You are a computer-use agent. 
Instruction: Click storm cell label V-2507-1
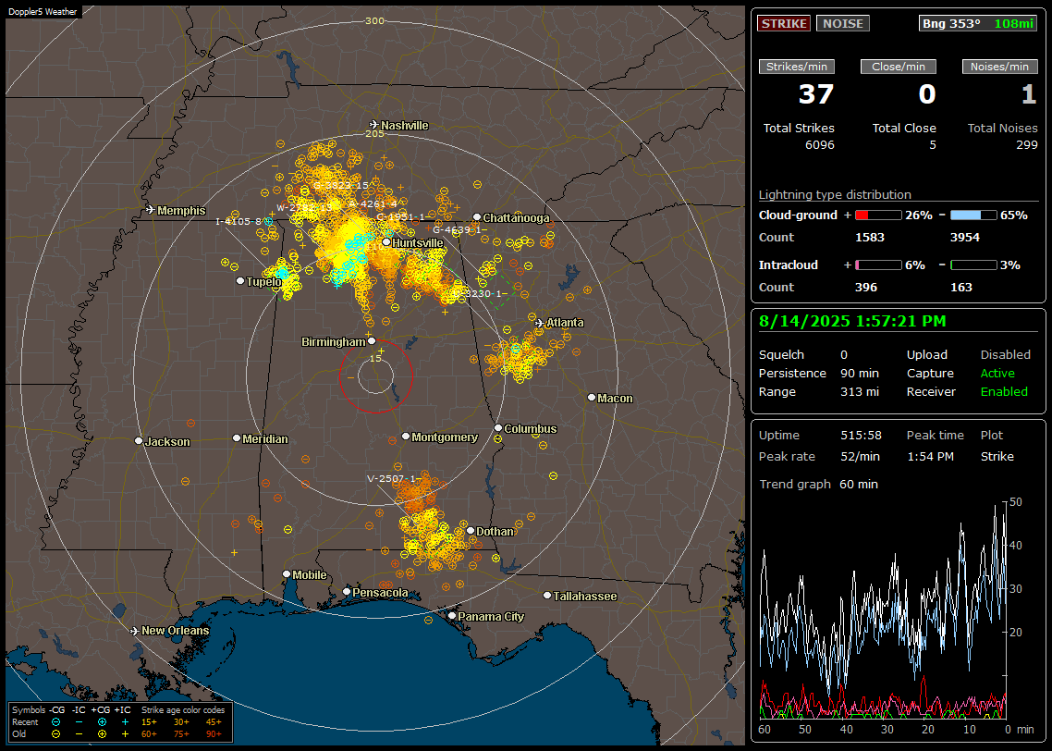tap(390, 478)
